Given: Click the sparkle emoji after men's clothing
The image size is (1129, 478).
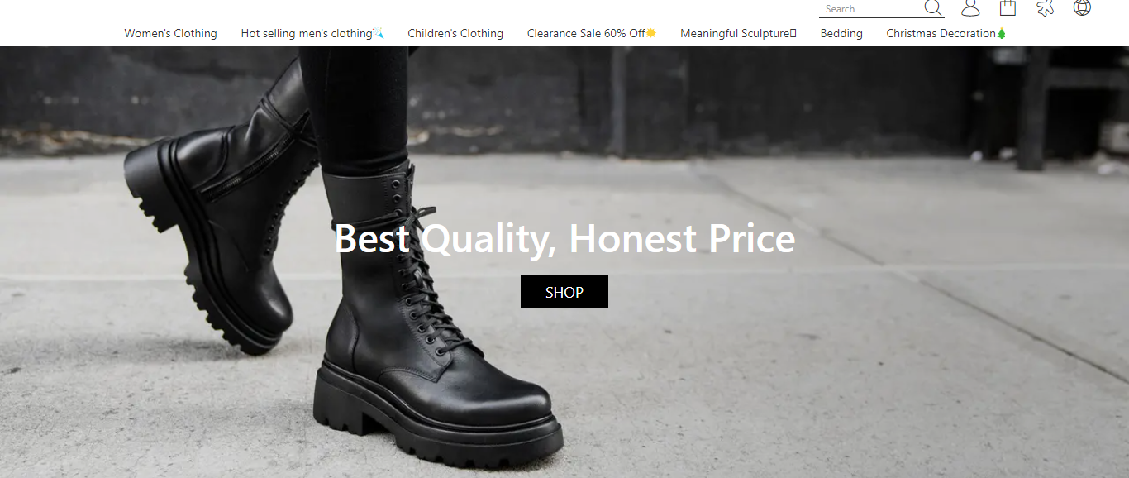Looking at the screenshot, I should 378,34.
